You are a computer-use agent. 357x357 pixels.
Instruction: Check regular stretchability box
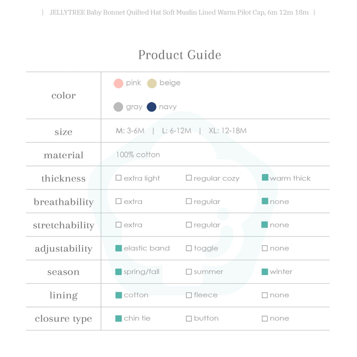tap(189, 225)
